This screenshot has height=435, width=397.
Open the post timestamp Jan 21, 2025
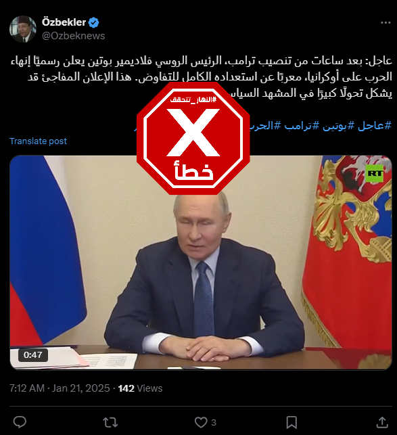point(81,388)
